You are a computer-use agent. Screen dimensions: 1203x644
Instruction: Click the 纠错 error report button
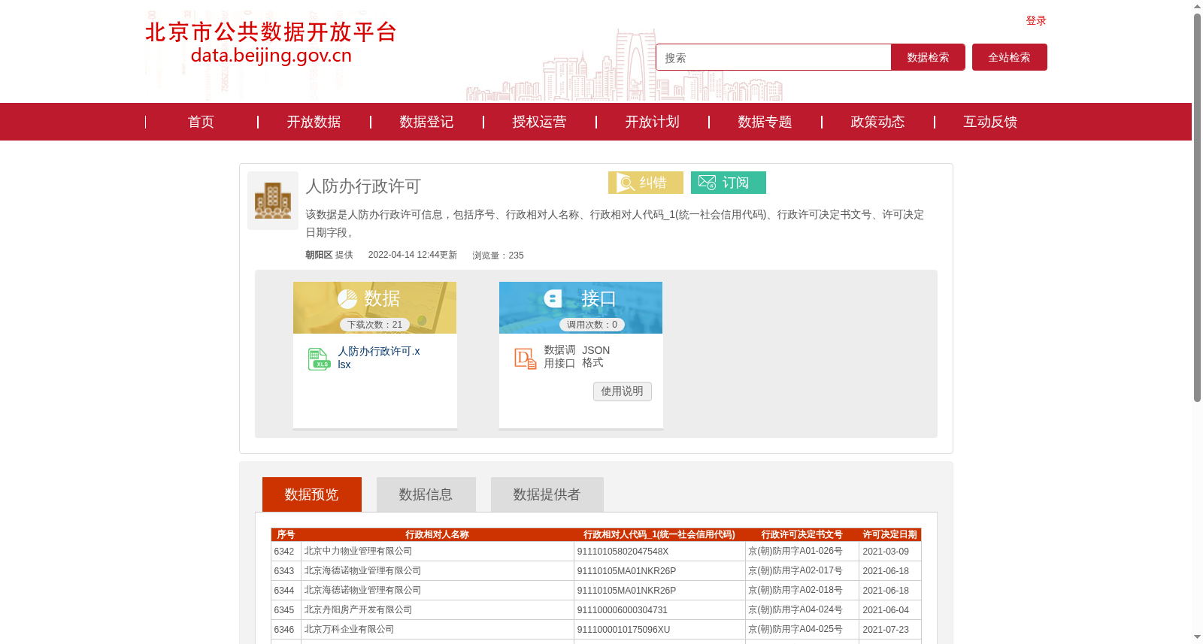(646, 183)
